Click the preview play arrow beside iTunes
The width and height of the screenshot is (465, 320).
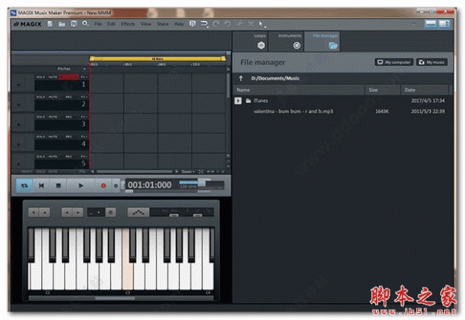click(x=238, y=100)
